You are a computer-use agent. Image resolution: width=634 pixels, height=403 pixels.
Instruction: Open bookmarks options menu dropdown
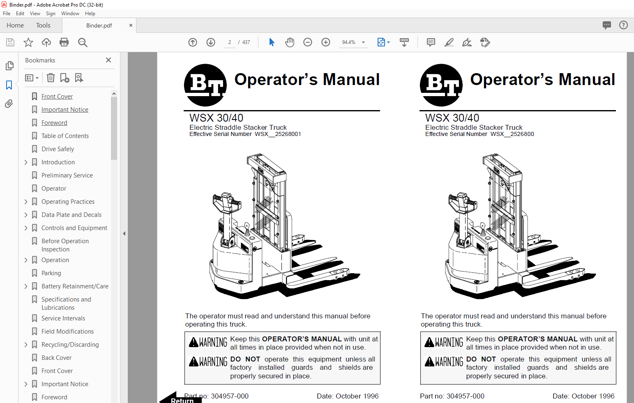(x=32, y=78)
